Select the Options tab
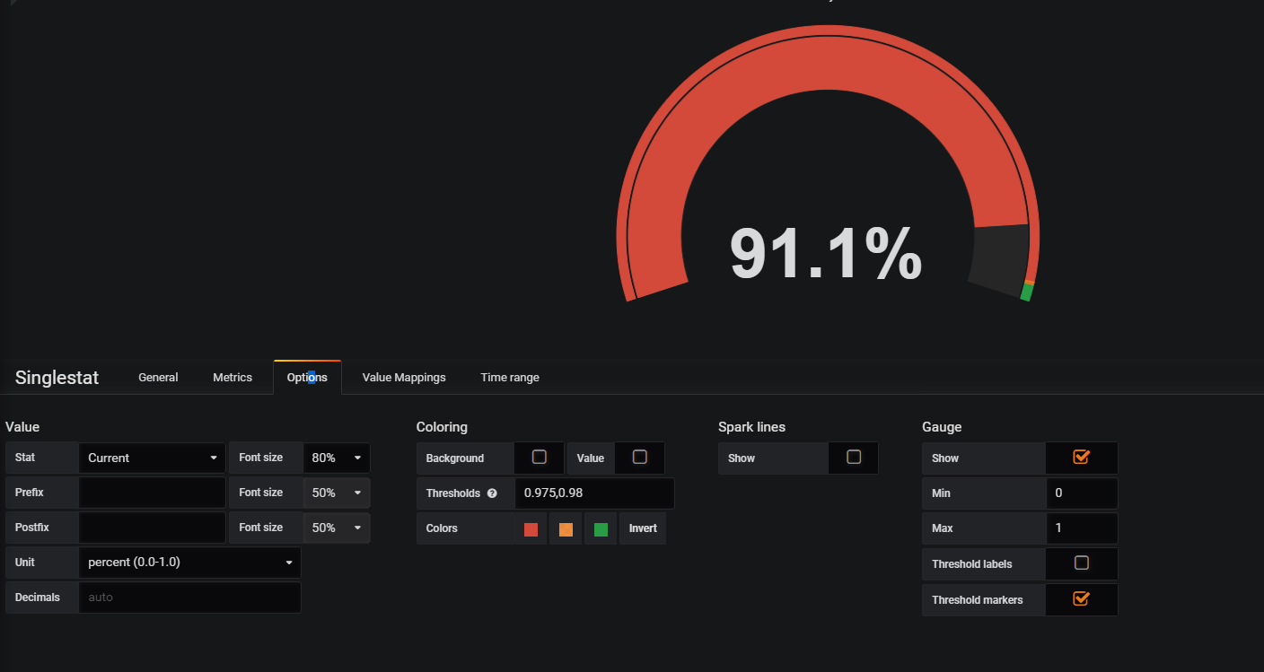1264x672 pixels. [307, 377]
